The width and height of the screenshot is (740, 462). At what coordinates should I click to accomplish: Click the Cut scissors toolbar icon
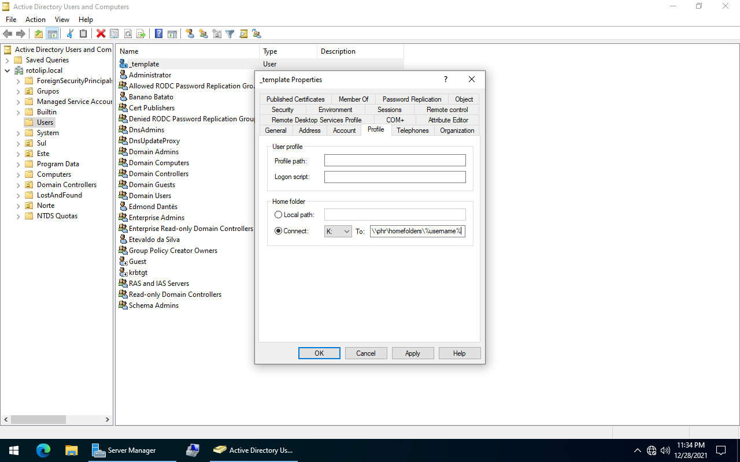(70, 34)
